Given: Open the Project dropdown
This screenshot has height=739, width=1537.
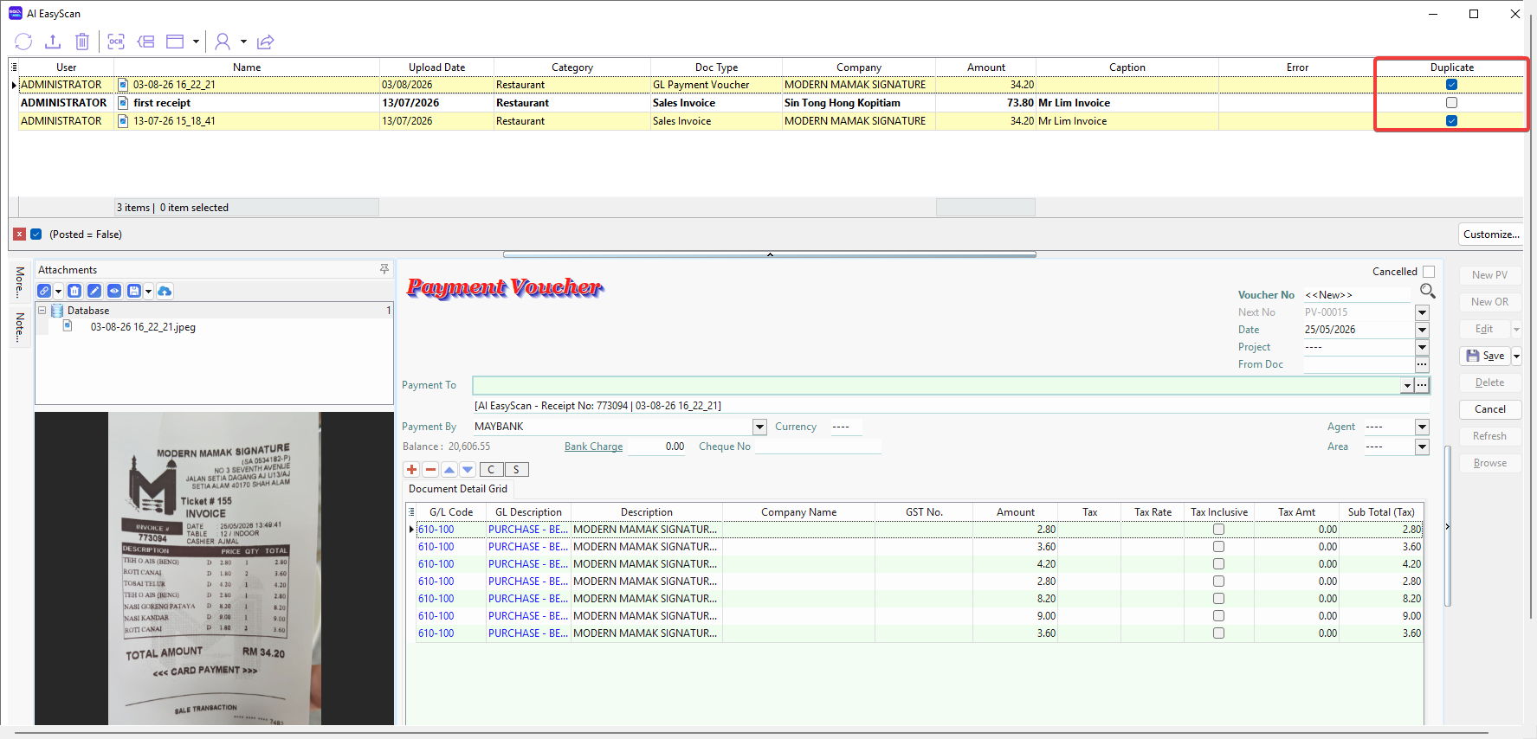Looking at the screenshot, I should point(1422,347).
